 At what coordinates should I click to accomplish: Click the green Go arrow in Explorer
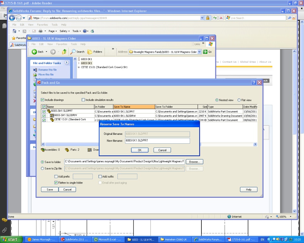pyautogui.click(x=205, y=52)
